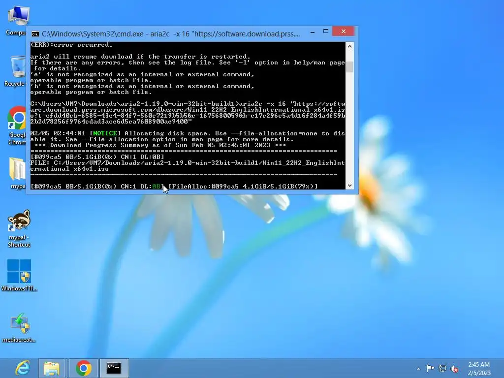Select the Windows11 installation assistant desktop icon

(19, 275)
